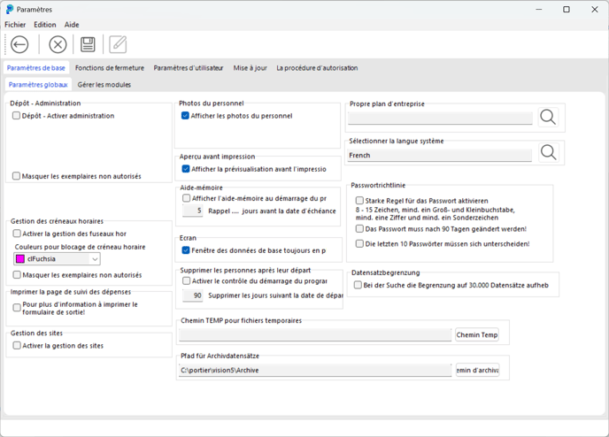Image resolution: width=609 pixels, height=437 pixels.
Task: Uncheck Fenêtre des données de base toujours
Action: click(x=186, y=250)
